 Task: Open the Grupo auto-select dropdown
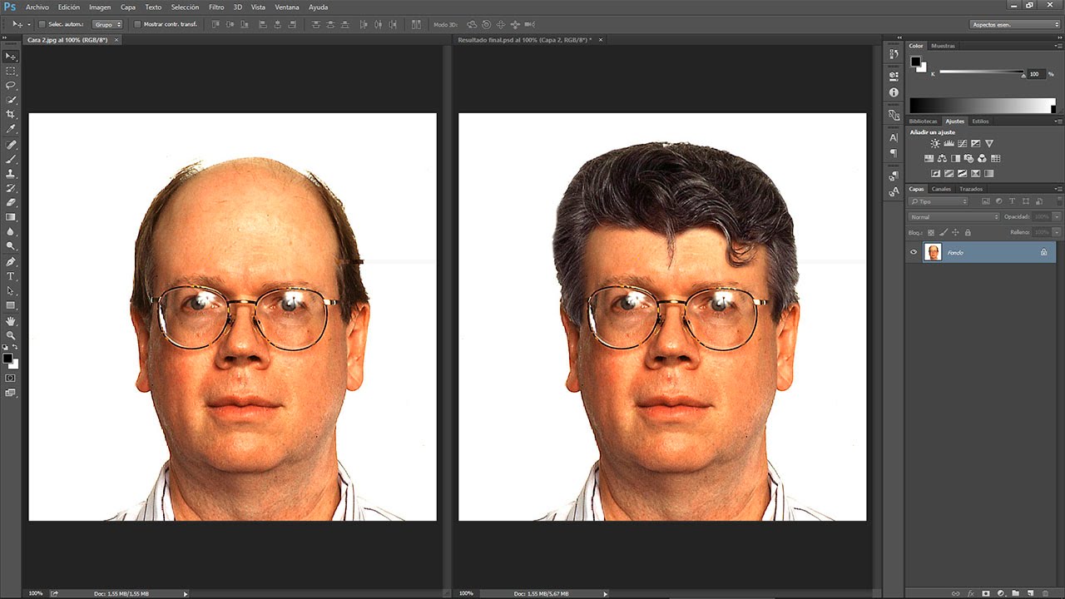pyautogui.click(x=107, y=24)
